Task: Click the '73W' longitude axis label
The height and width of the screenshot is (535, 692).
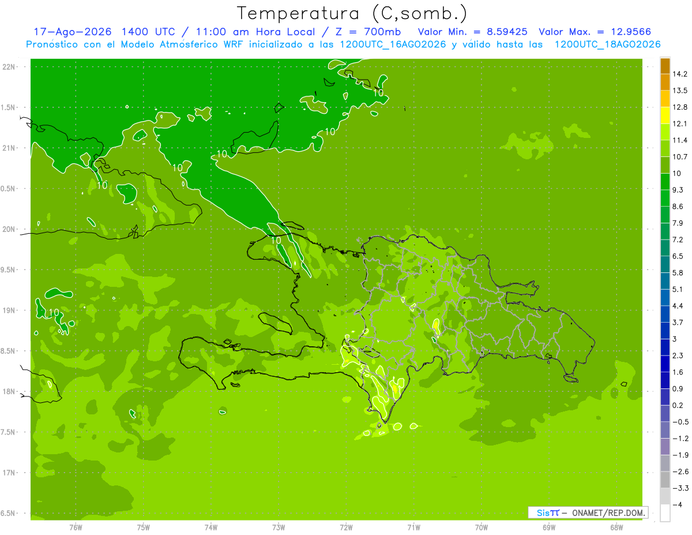Action: pyautogui.click(x=279, y=527)
